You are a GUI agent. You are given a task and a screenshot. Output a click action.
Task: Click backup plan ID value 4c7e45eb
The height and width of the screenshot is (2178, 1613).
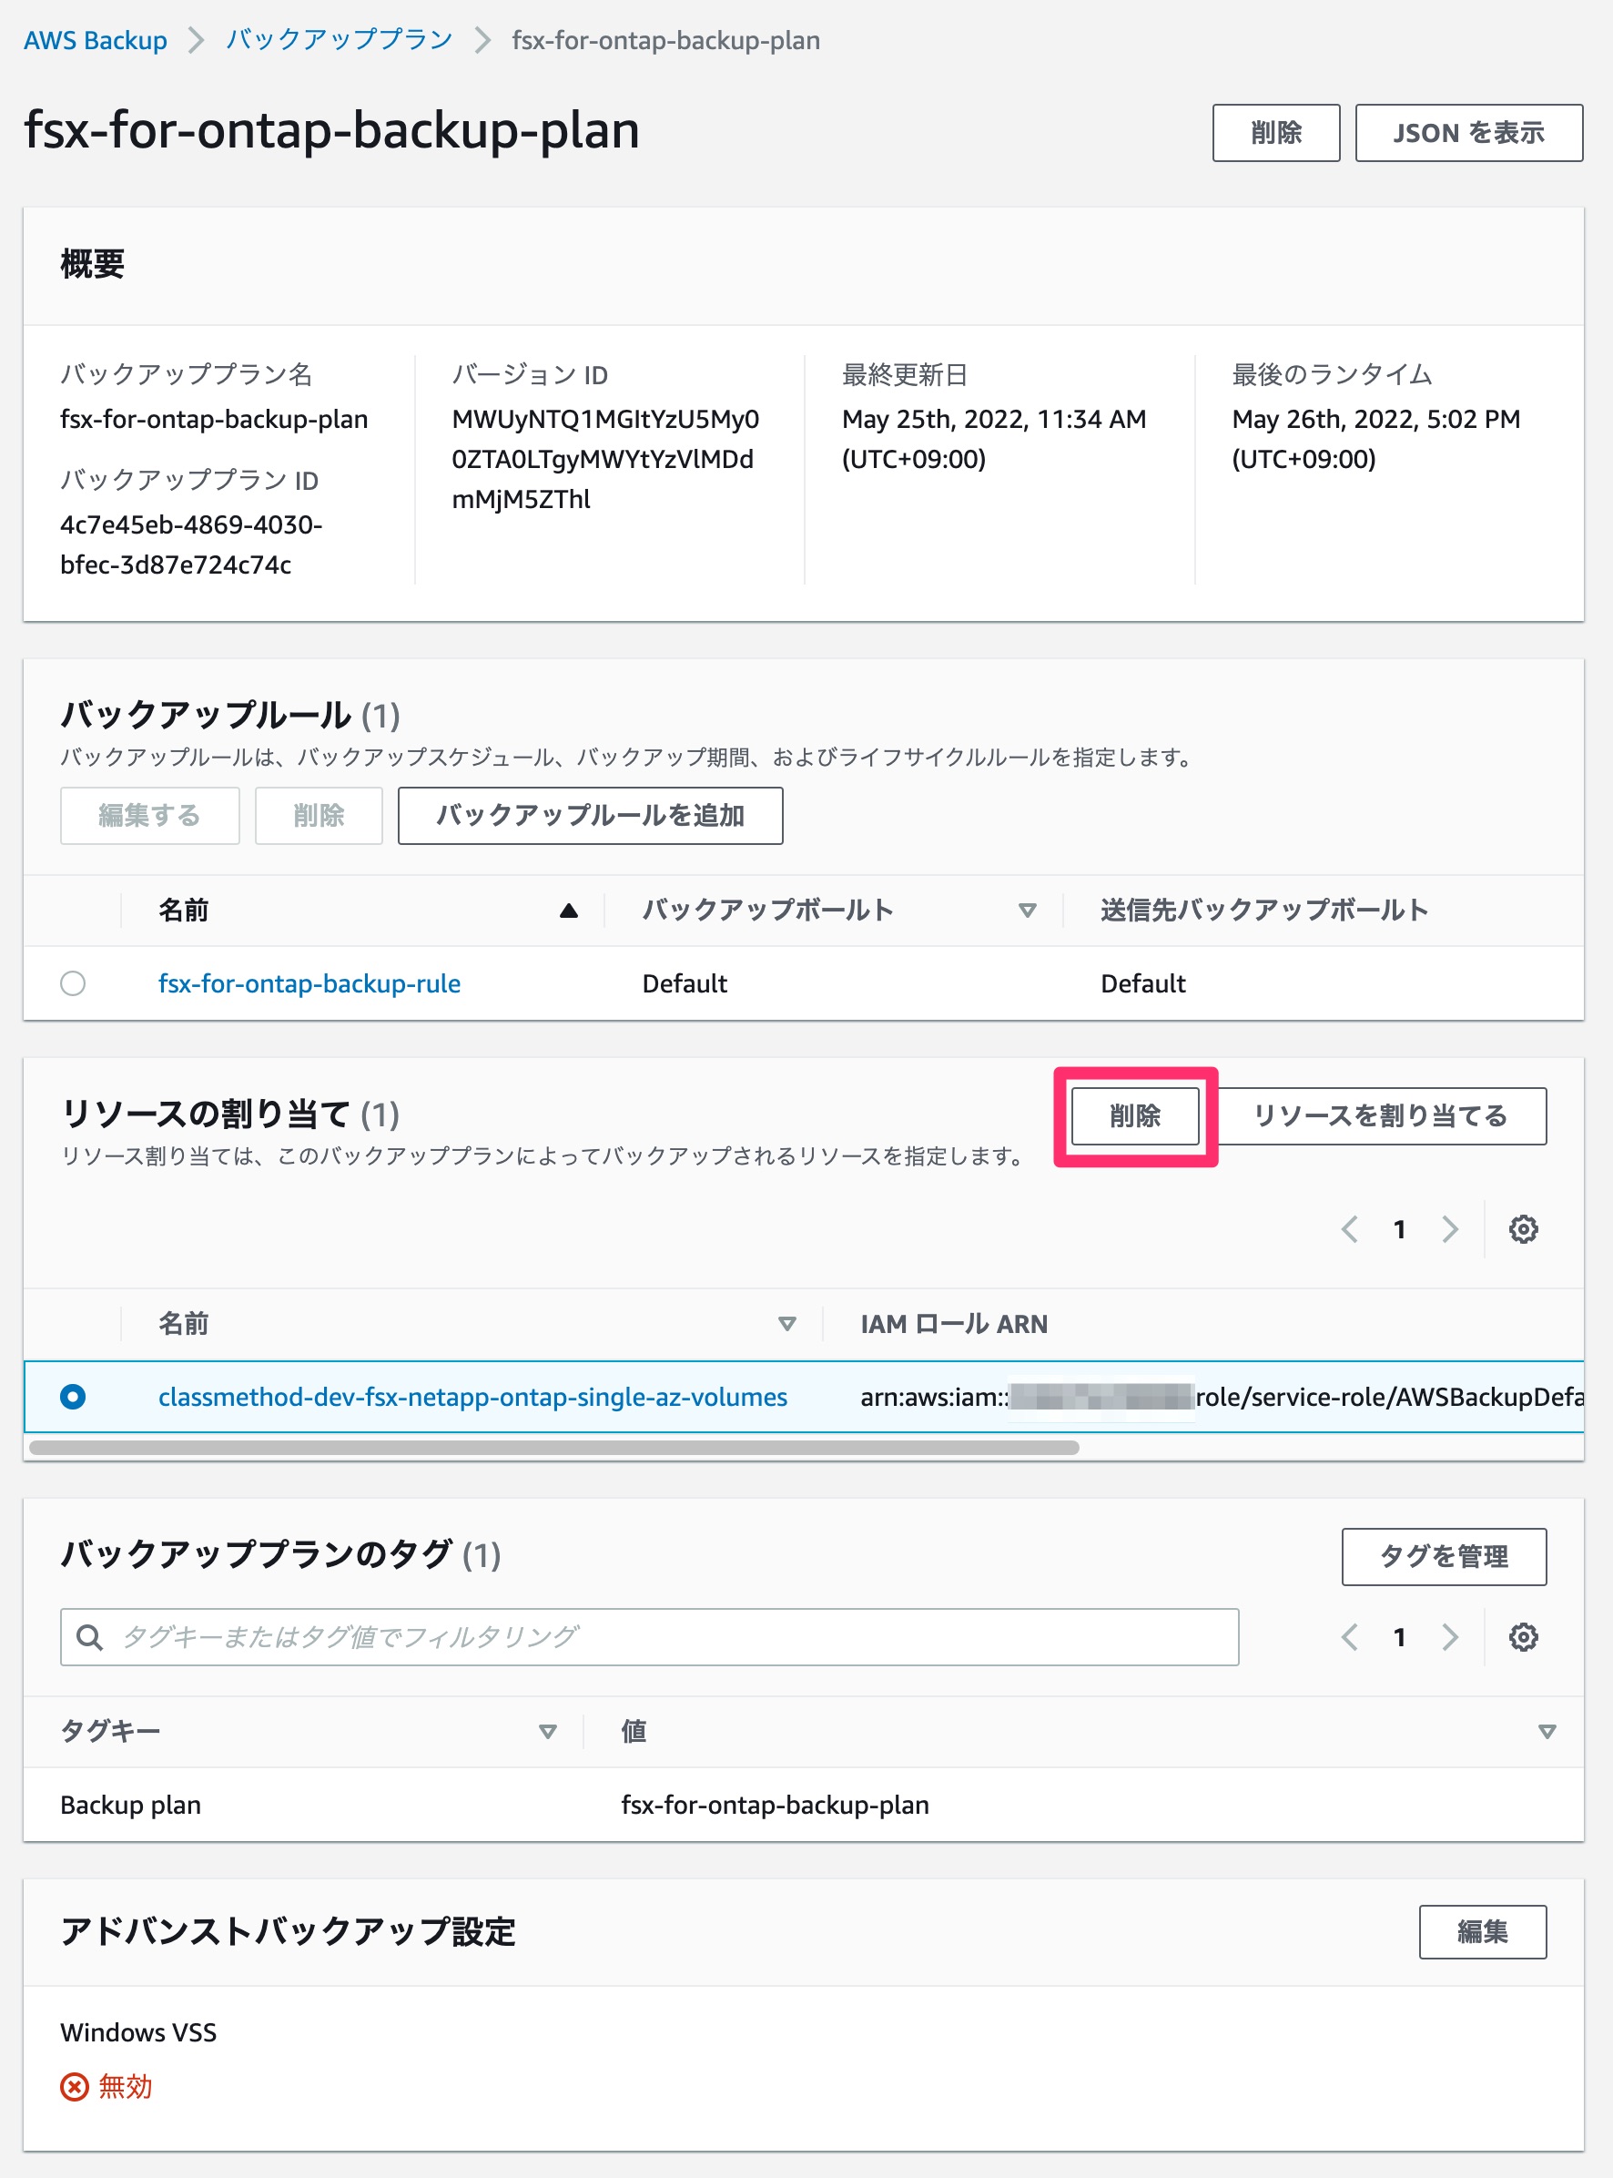pyautogui.click(x=191, y=545)
